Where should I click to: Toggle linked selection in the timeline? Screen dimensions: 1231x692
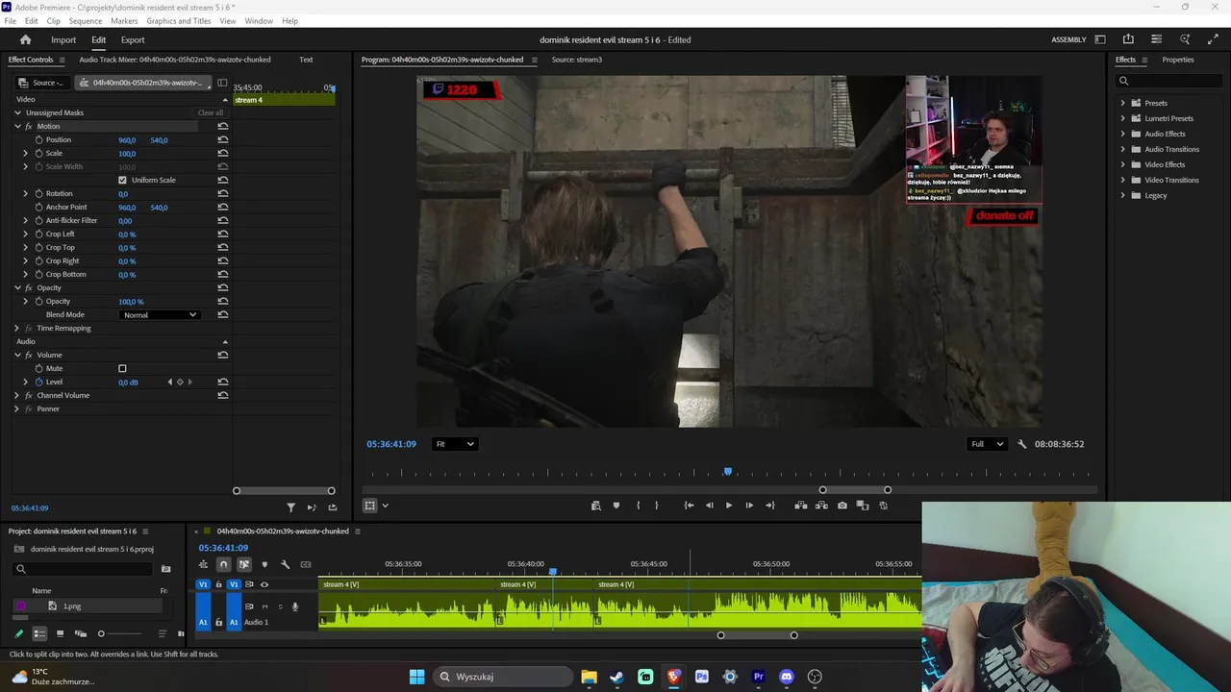244,564
